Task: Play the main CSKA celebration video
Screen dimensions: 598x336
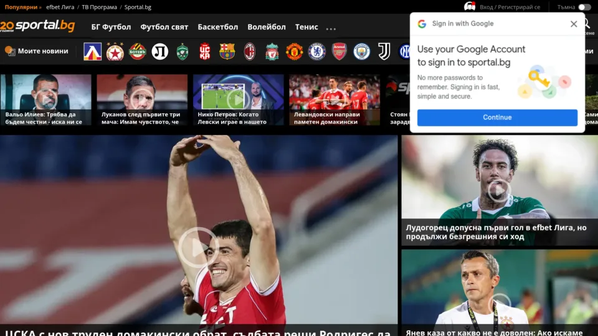Action: (x=198, y=248)
